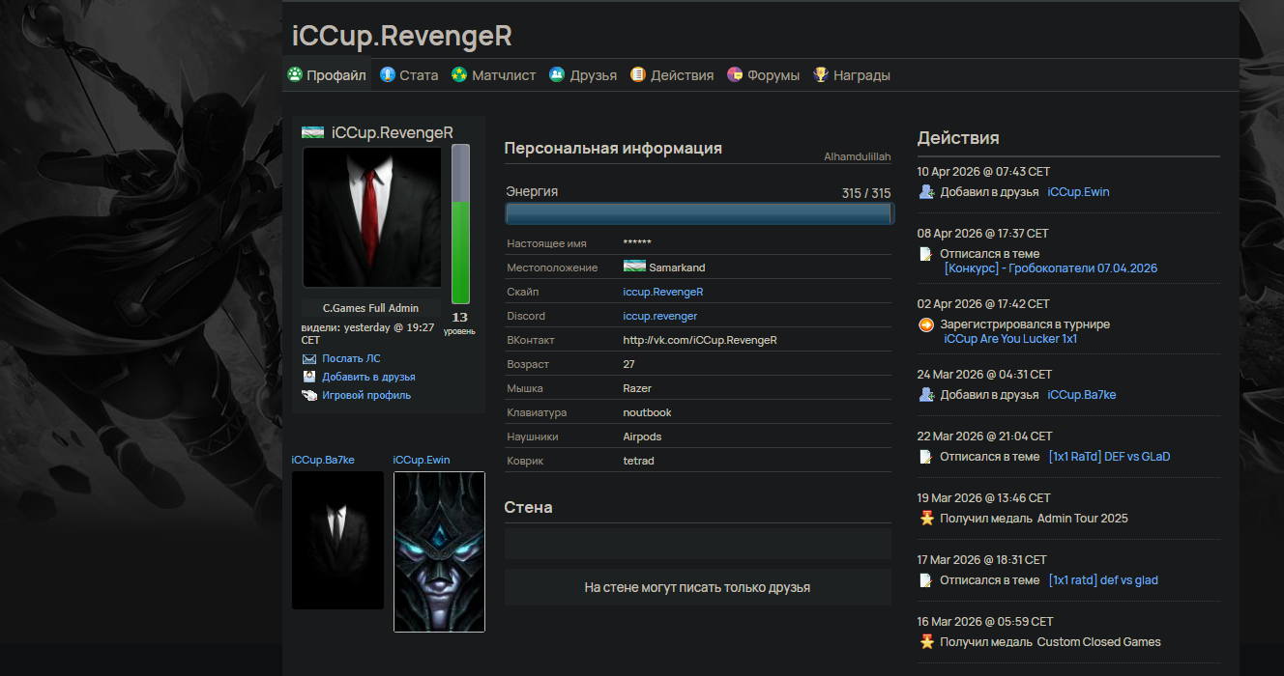The image size is (1284, 676).
Task: Open the Матчлист tab
Action: coord(493,75)
